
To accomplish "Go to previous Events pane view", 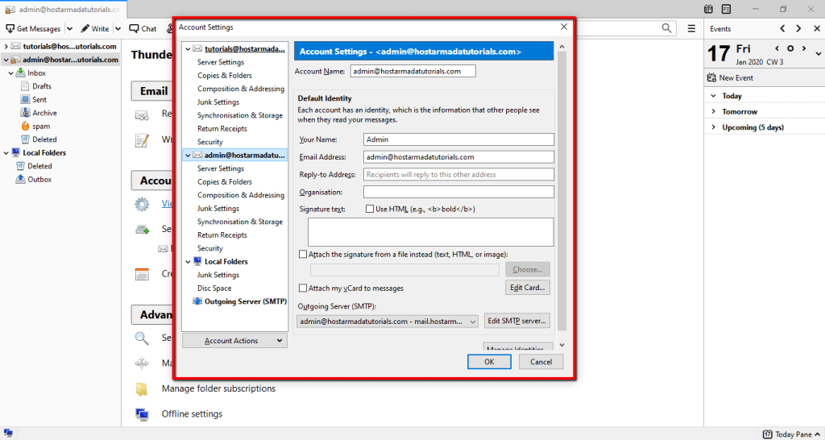I will 782,28.
